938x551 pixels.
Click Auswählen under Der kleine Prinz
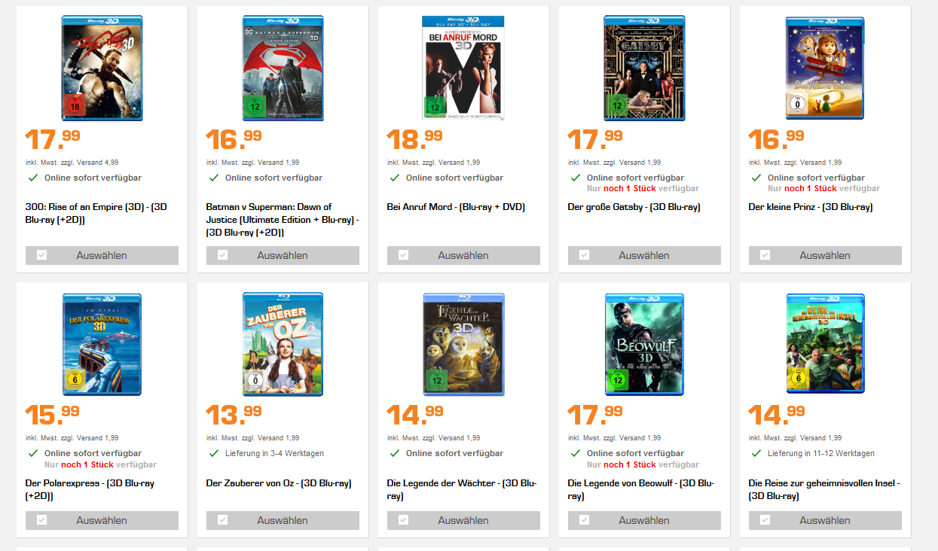click(x=825, y=255)
